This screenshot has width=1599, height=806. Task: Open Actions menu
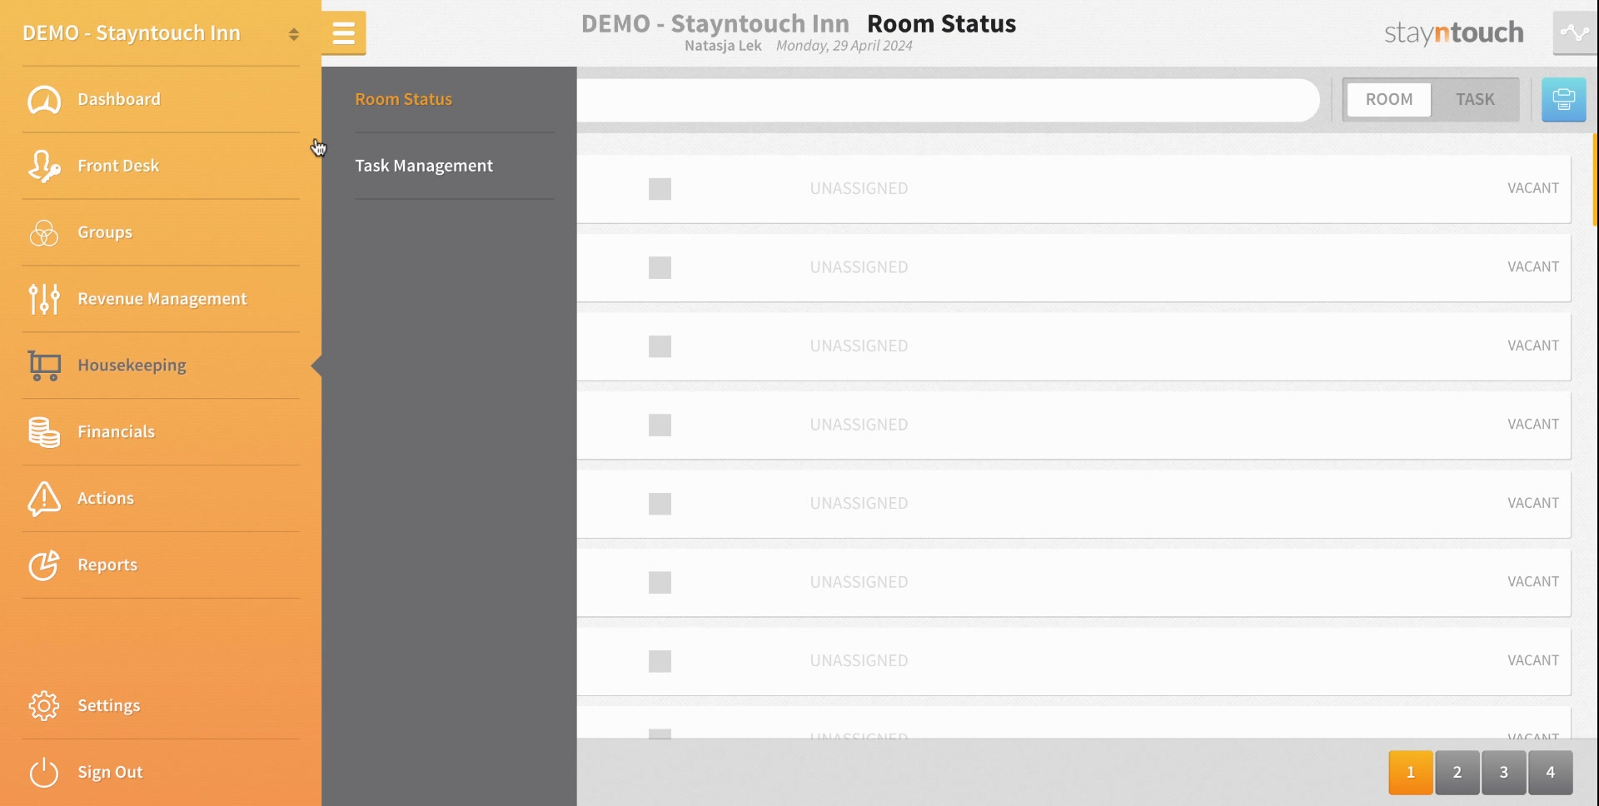(106, 498)
